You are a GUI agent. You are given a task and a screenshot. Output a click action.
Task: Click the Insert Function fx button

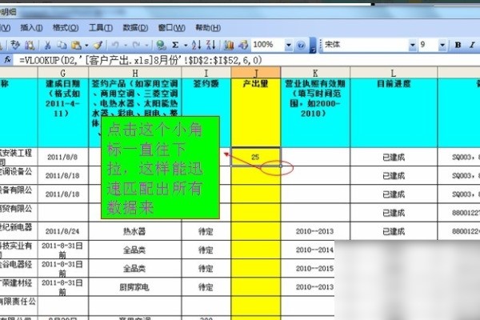(x=7, y=60)
